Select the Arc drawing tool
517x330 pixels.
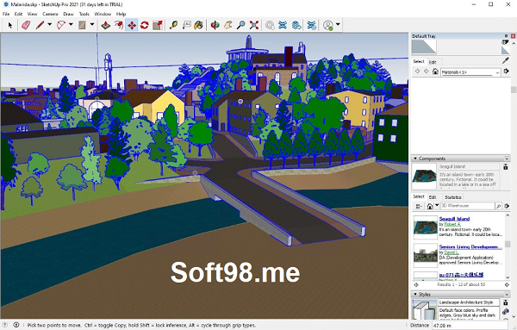tap(61, 25)
